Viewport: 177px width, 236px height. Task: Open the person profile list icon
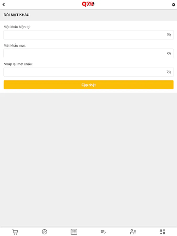point(133,232)
